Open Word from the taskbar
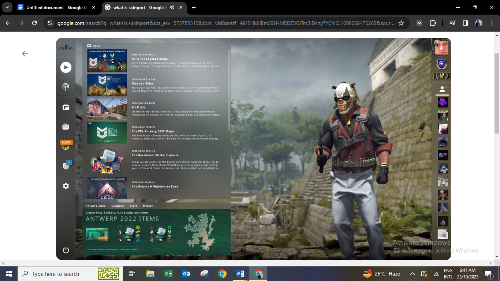The height and width of the screenshot is (281, 500). tap(240, 274)
